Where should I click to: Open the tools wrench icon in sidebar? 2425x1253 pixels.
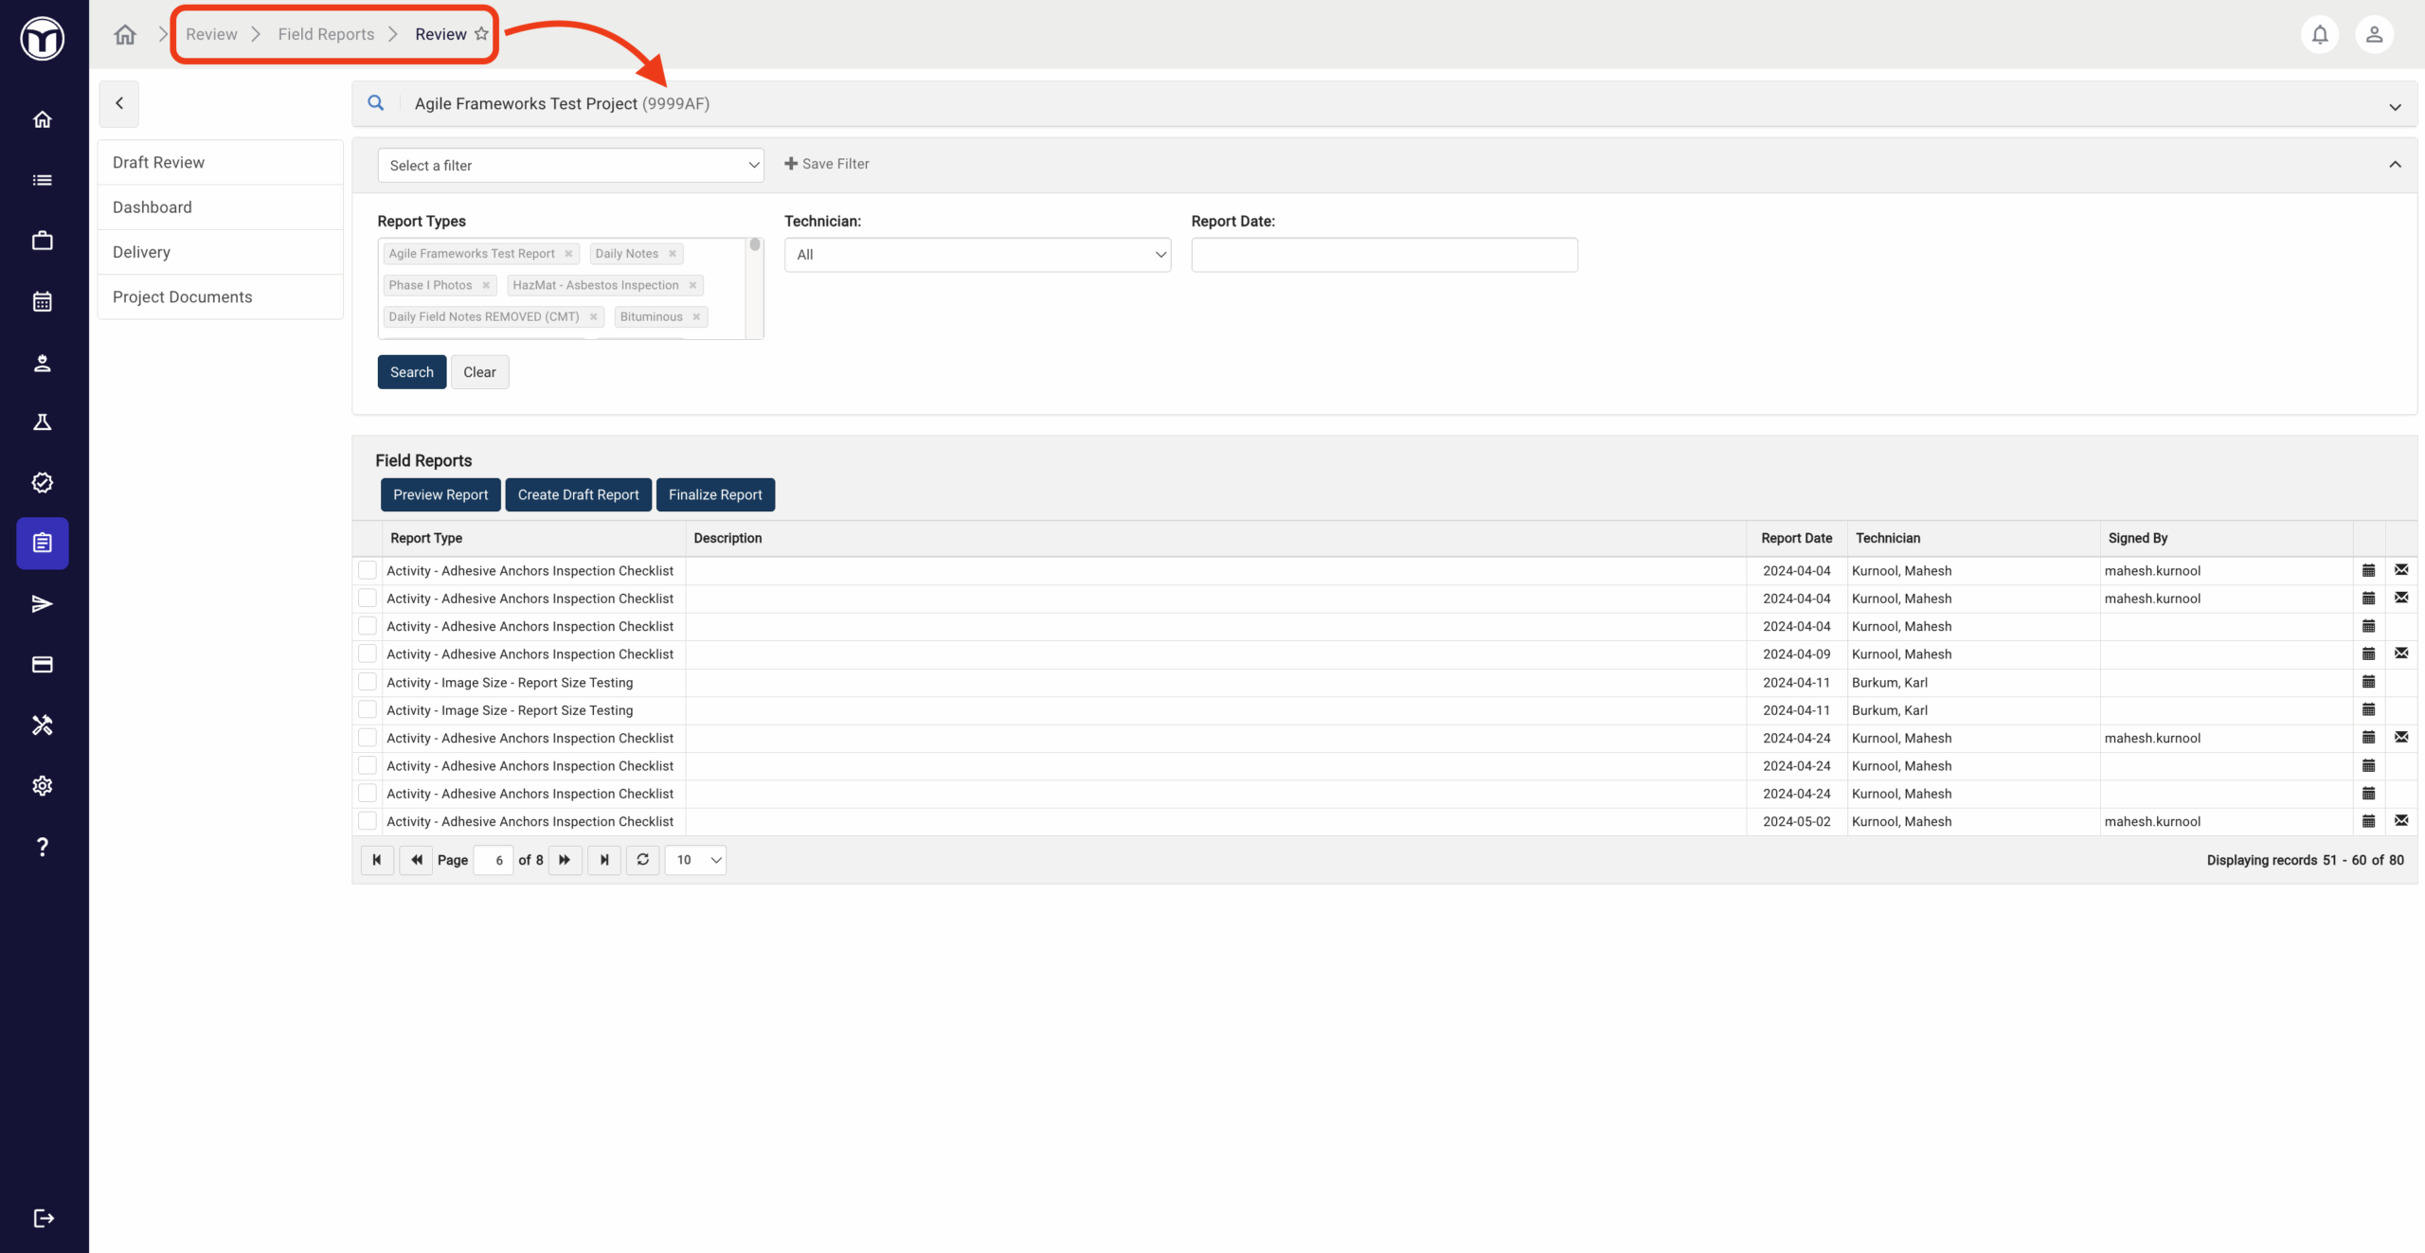click(42, 725)
